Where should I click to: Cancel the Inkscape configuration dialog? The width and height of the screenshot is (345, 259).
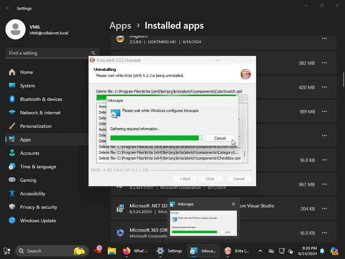pos(220,138)
